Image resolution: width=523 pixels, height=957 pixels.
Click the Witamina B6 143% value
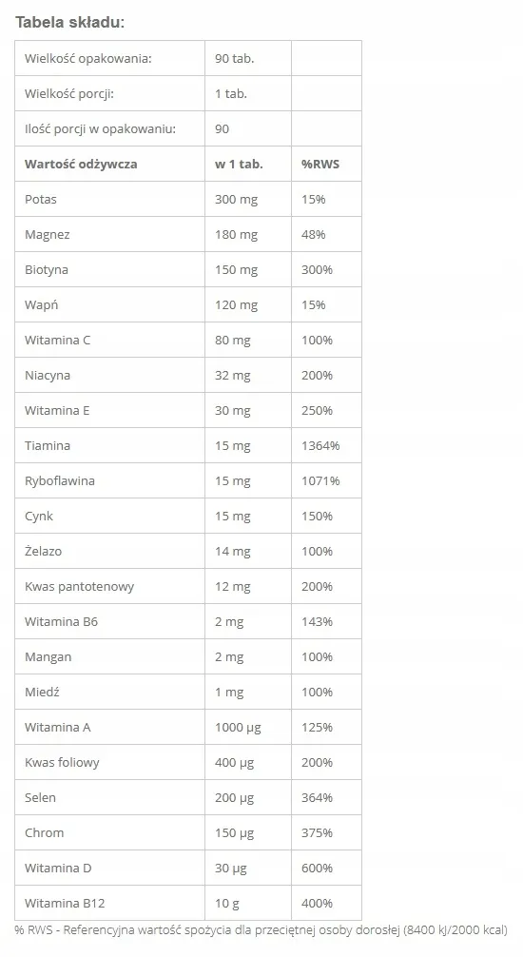[317, 622]
